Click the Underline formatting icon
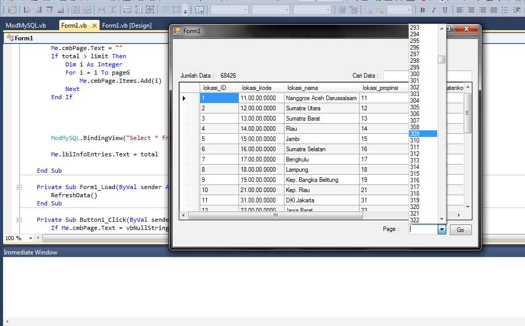The height and width of the screenshot is (326, 525). point(445,9)
